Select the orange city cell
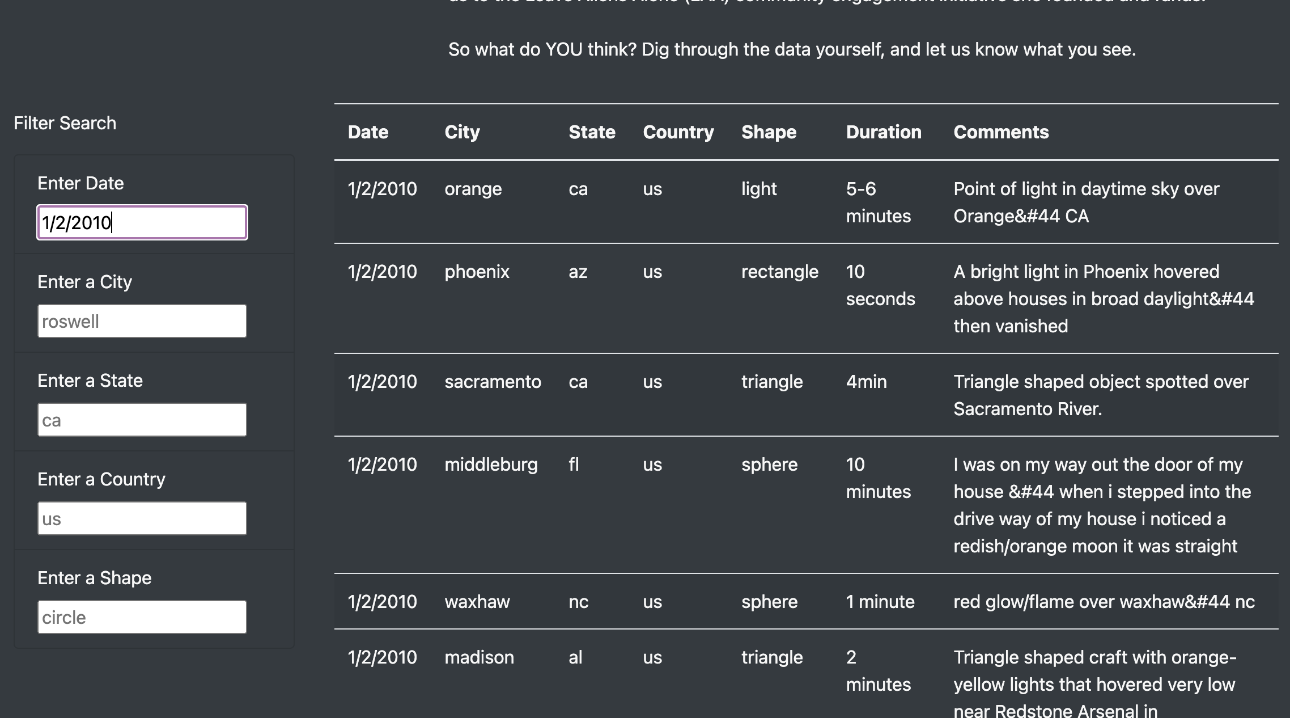 point(473,189)
